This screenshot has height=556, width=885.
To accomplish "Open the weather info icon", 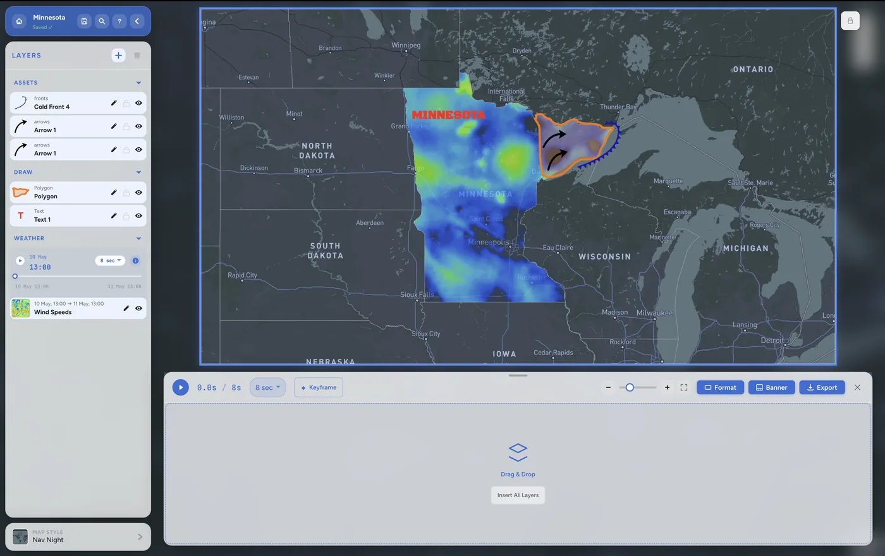I will (x=135, y=261).
